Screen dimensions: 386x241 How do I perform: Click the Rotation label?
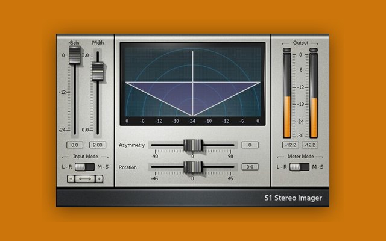[127, 167]
